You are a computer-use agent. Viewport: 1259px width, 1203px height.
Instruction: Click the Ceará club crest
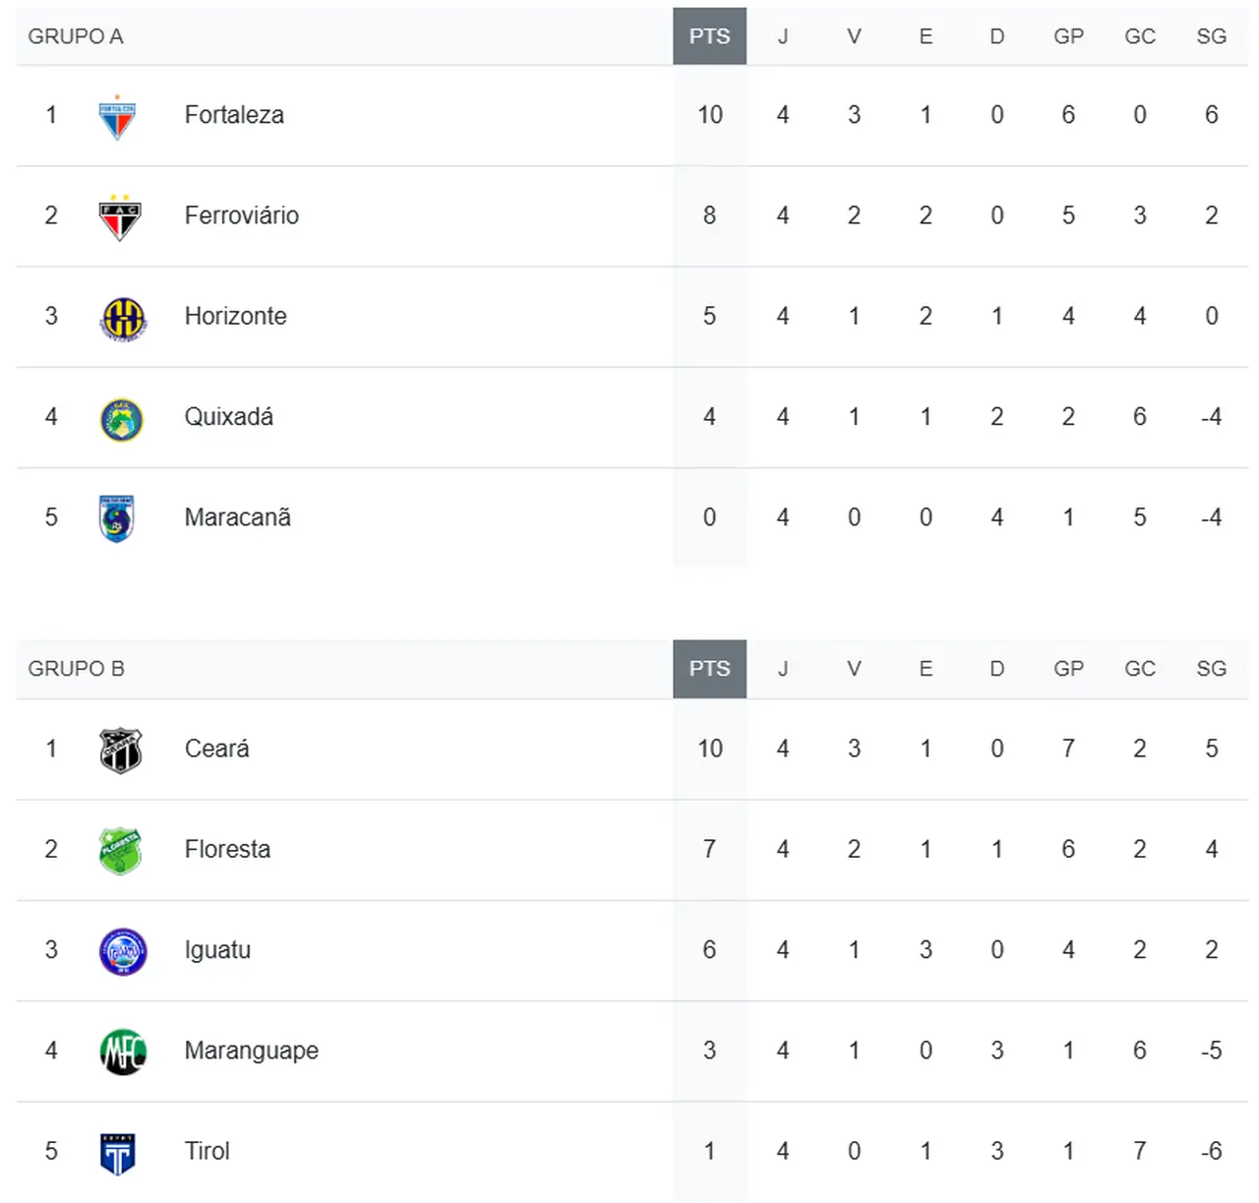pyautogui.click(x=121, y=751)
